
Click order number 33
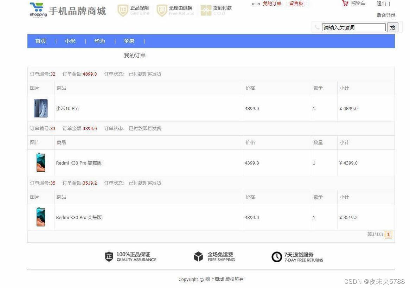(x=53, y=128)
